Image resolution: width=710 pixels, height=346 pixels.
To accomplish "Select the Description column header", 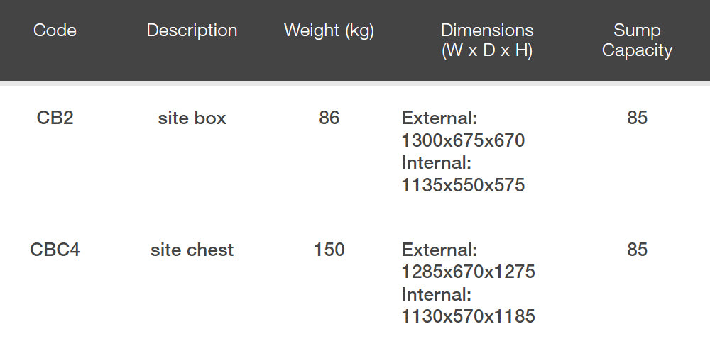I will point(192,30).
